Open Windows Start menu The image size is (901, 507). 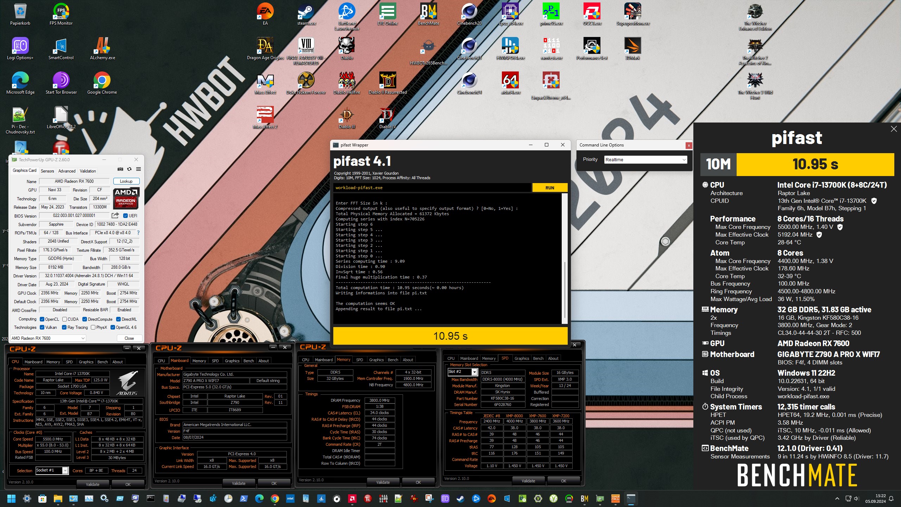(11, 499)
